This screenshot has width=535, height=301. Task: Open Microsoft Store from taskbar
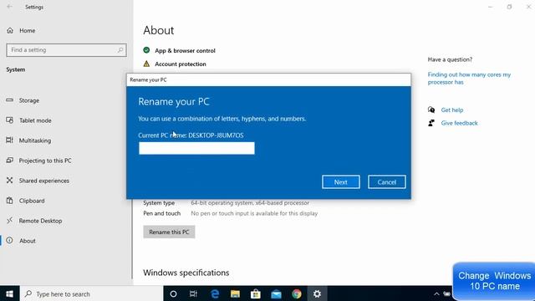coord(256,293)
